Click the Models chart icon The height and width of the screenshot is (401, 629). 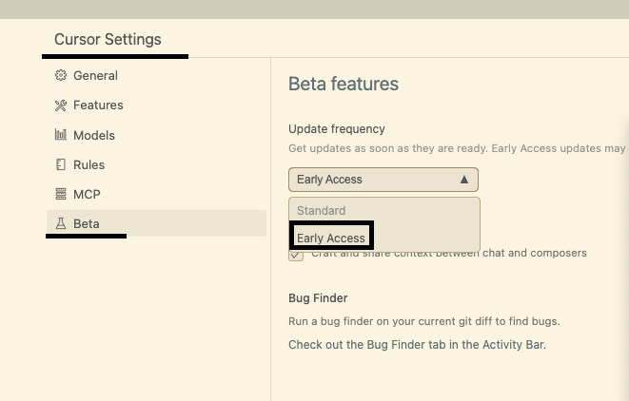[x=61, y=135]
